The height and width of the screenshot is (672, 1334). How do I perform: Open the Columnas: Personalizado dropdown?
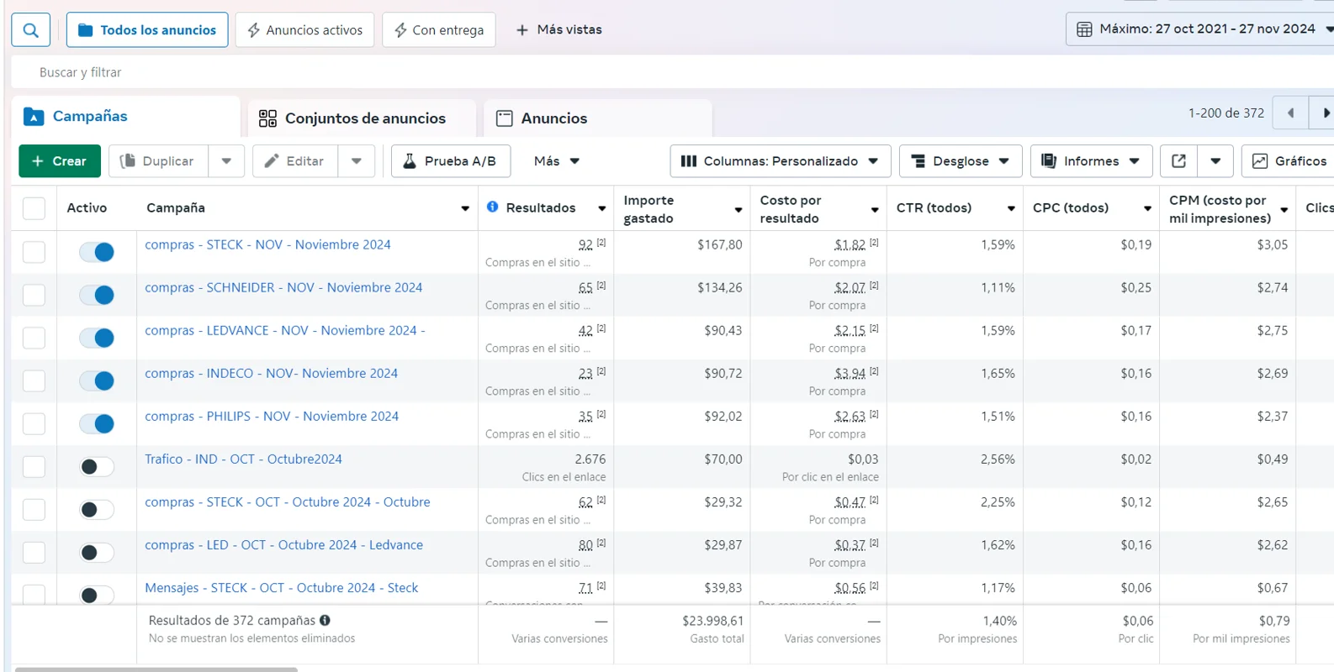coord(780,161)
